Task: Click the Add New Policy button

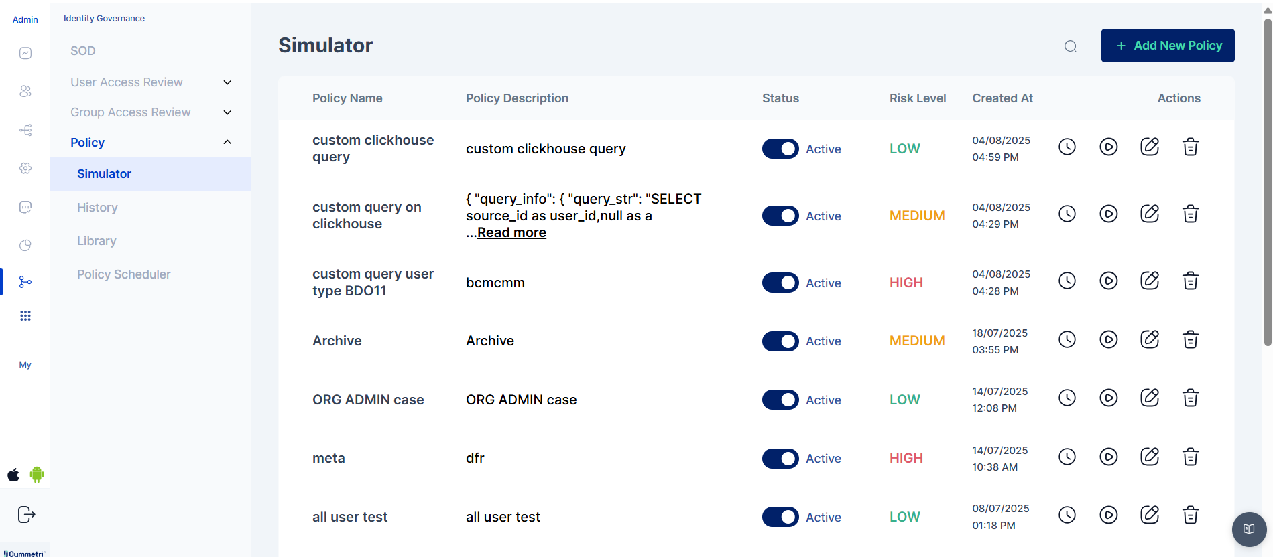Action: click(1167, 46)
